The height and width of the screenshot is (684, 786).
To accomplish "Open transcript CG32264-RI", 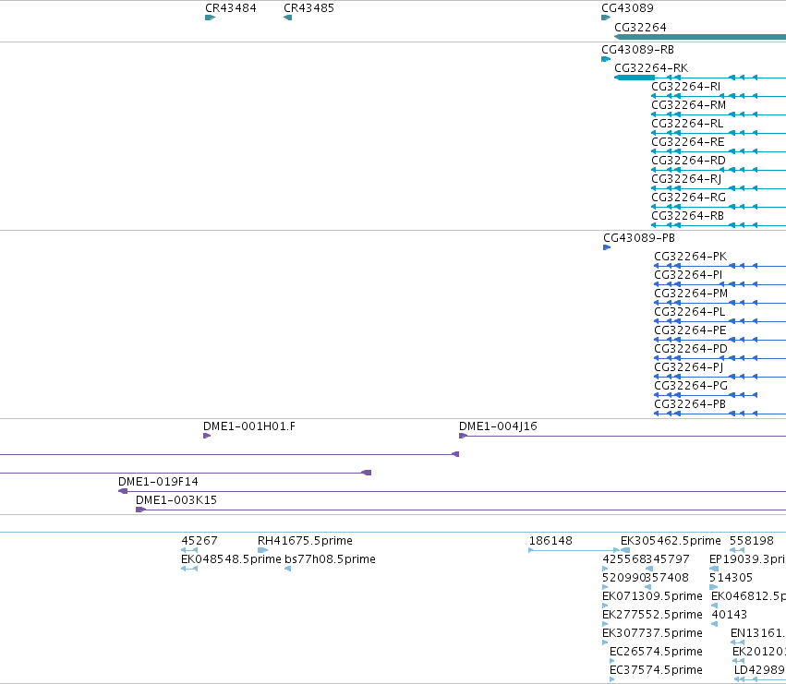I will click(685, 87).
